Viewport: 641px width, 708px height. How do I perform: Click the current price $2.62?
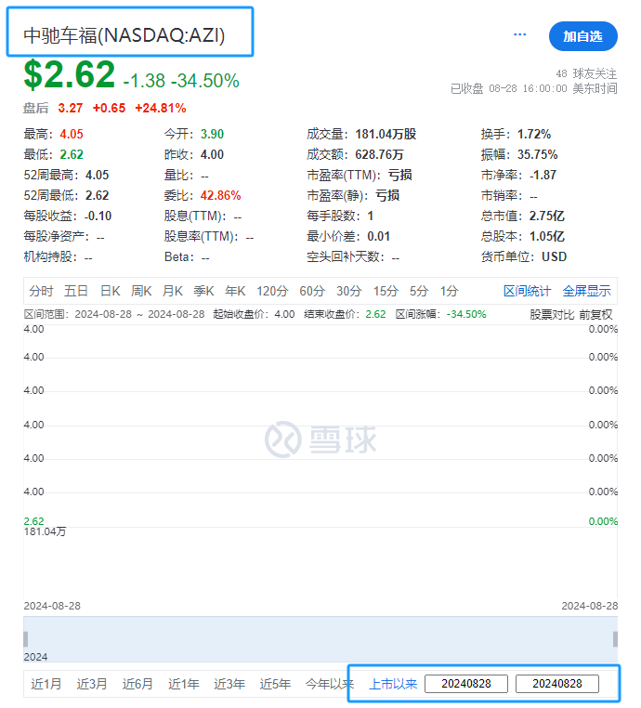(70, 74)
